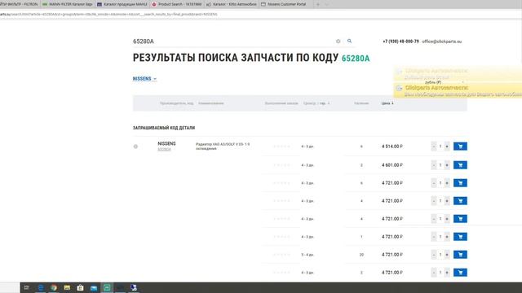Switch to the ФИЛЬТР - FILTRON browser tab
522x293 pixels.
pyautogui.click(x=19, y=4)
